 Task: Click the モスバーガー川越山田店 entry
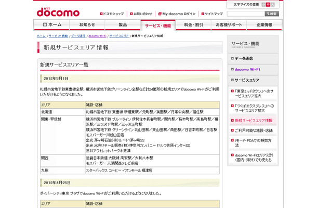click(x=105, y=135)
